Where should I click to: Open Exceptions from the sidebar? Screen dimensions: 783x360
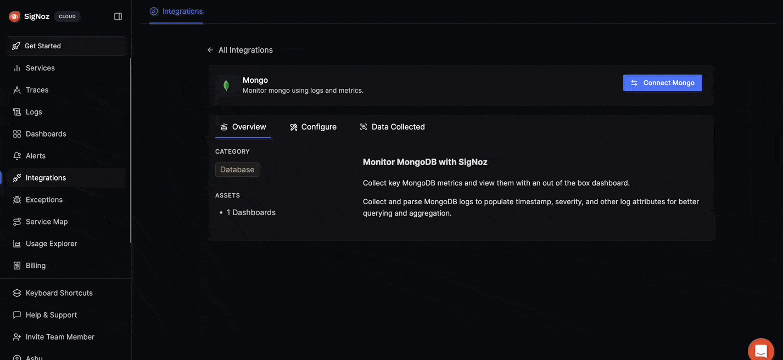[x=66, y=200]
